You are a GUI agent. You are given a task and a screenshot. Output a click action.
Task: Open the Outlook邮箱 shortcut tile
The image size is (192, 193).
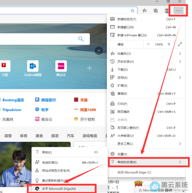[33, 69]
